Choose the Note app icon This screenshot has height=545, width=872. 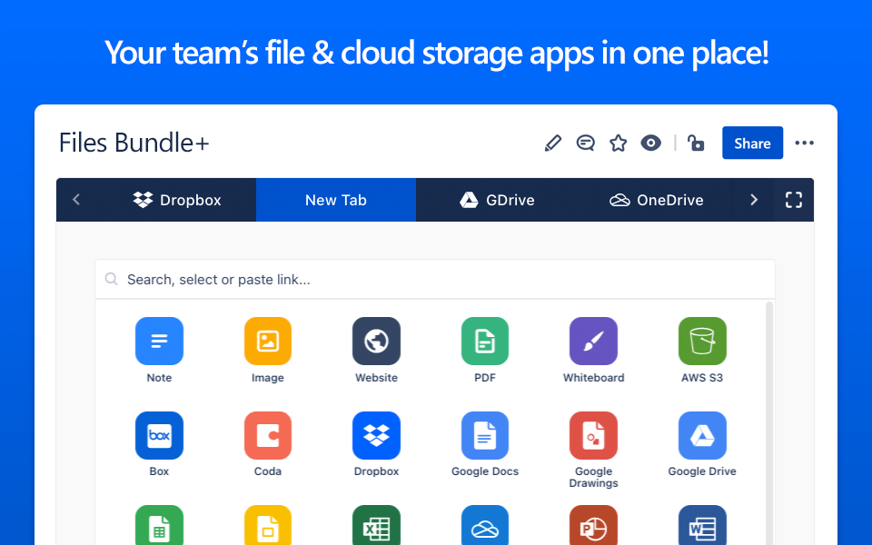pos(159,341)
